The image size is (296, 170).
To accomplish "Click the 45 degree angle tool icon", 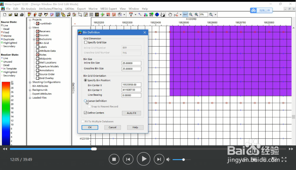I will pyautogui.click(x=176, y=15).
